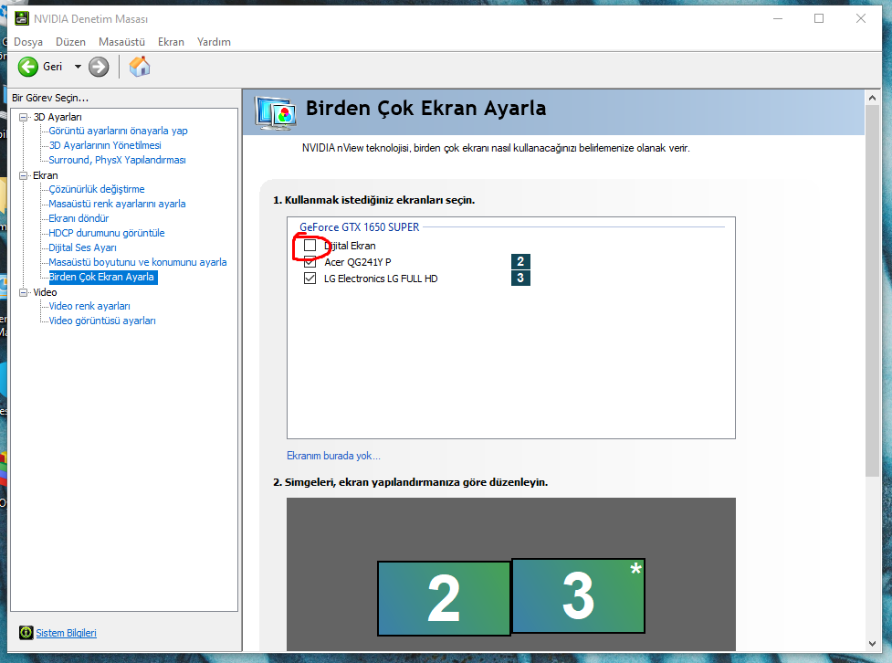892x663 pixels.
Task: Click the Geri button label
Action: pos(52,68)
